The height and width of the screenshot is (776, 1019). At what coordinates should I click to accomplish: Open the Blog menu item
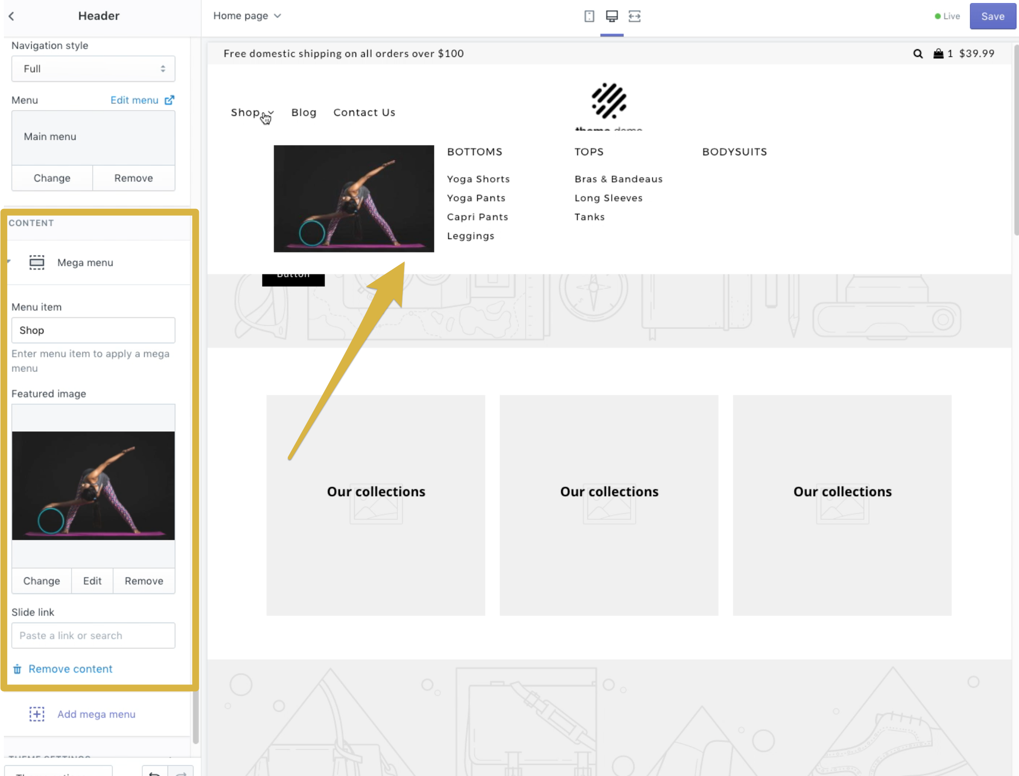pyautogui.click(x=303, y=112)
